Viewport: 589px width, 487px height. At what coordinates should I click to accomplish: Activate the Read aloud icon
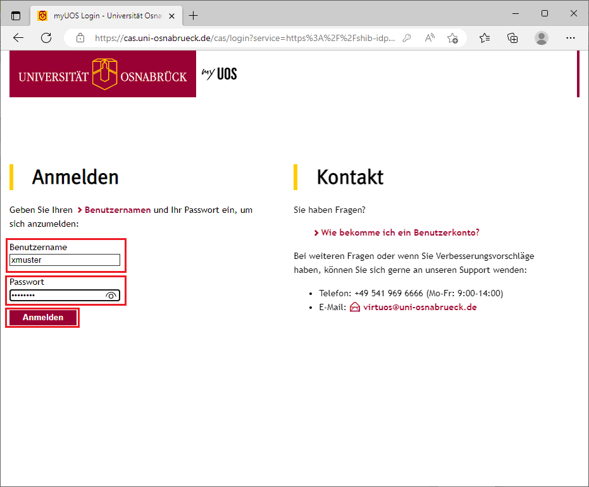430,38
